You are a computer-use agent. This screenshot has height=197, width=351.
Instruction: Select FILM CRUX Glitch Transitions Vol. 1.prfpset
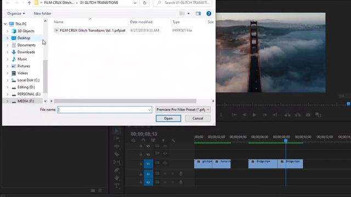pos(93,31)
